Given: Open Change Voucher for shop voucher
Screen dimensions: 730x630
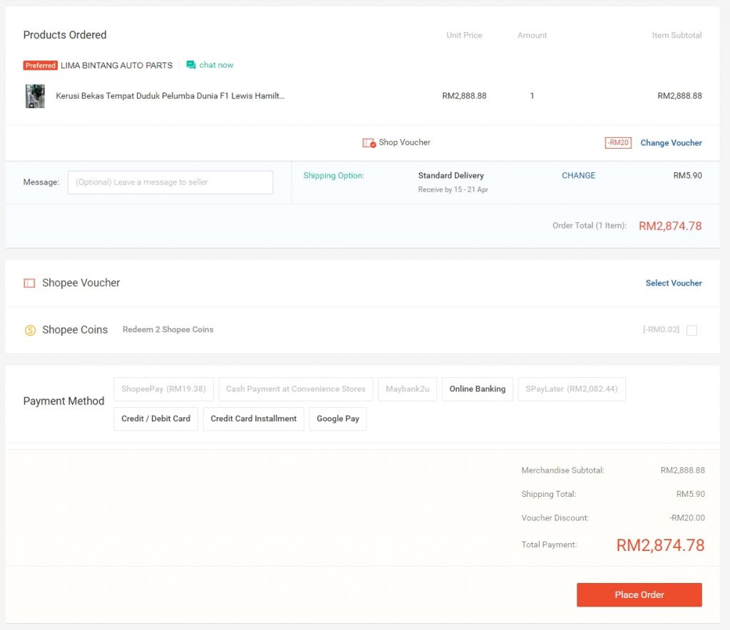Looking at the screenshot, I should (671, 143).
